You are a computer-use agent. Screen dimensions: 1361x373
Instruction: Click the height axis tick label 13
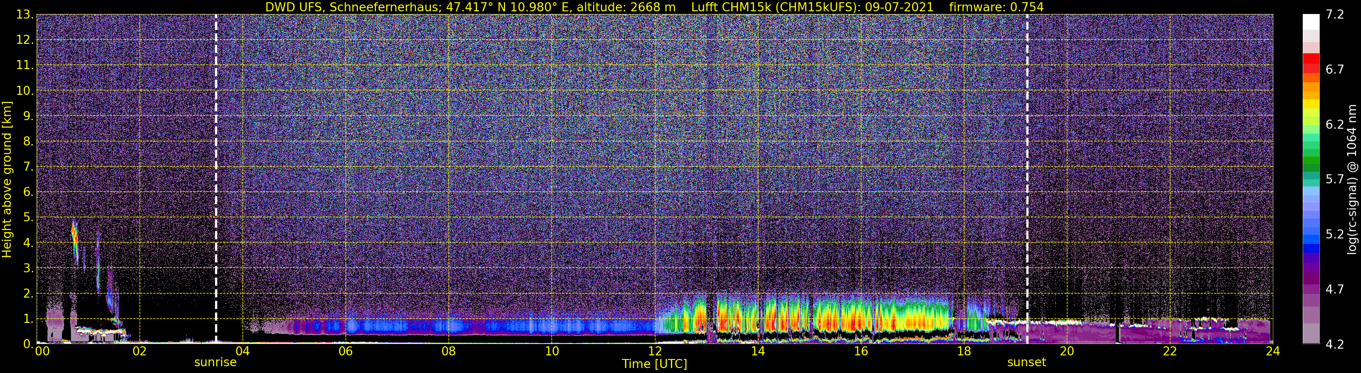pos(25,15)
